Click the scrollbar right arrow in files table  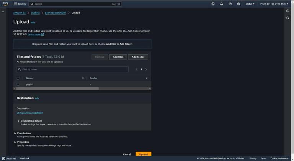tap(150, 88)
